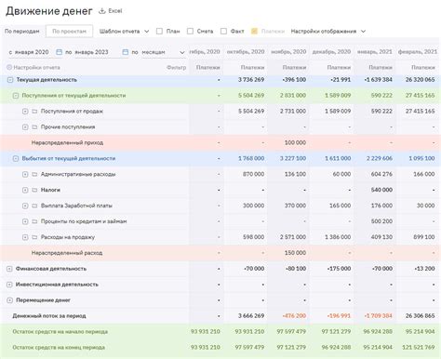Select the Нераспределенный приход row

220,142
